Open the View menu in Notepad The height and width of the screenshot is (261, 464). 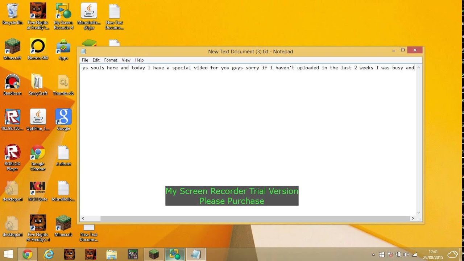(x=126, y=60)
